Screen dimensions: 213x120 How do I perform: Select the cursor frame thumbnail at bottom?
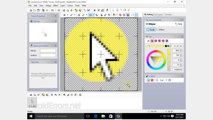[32, 102]
